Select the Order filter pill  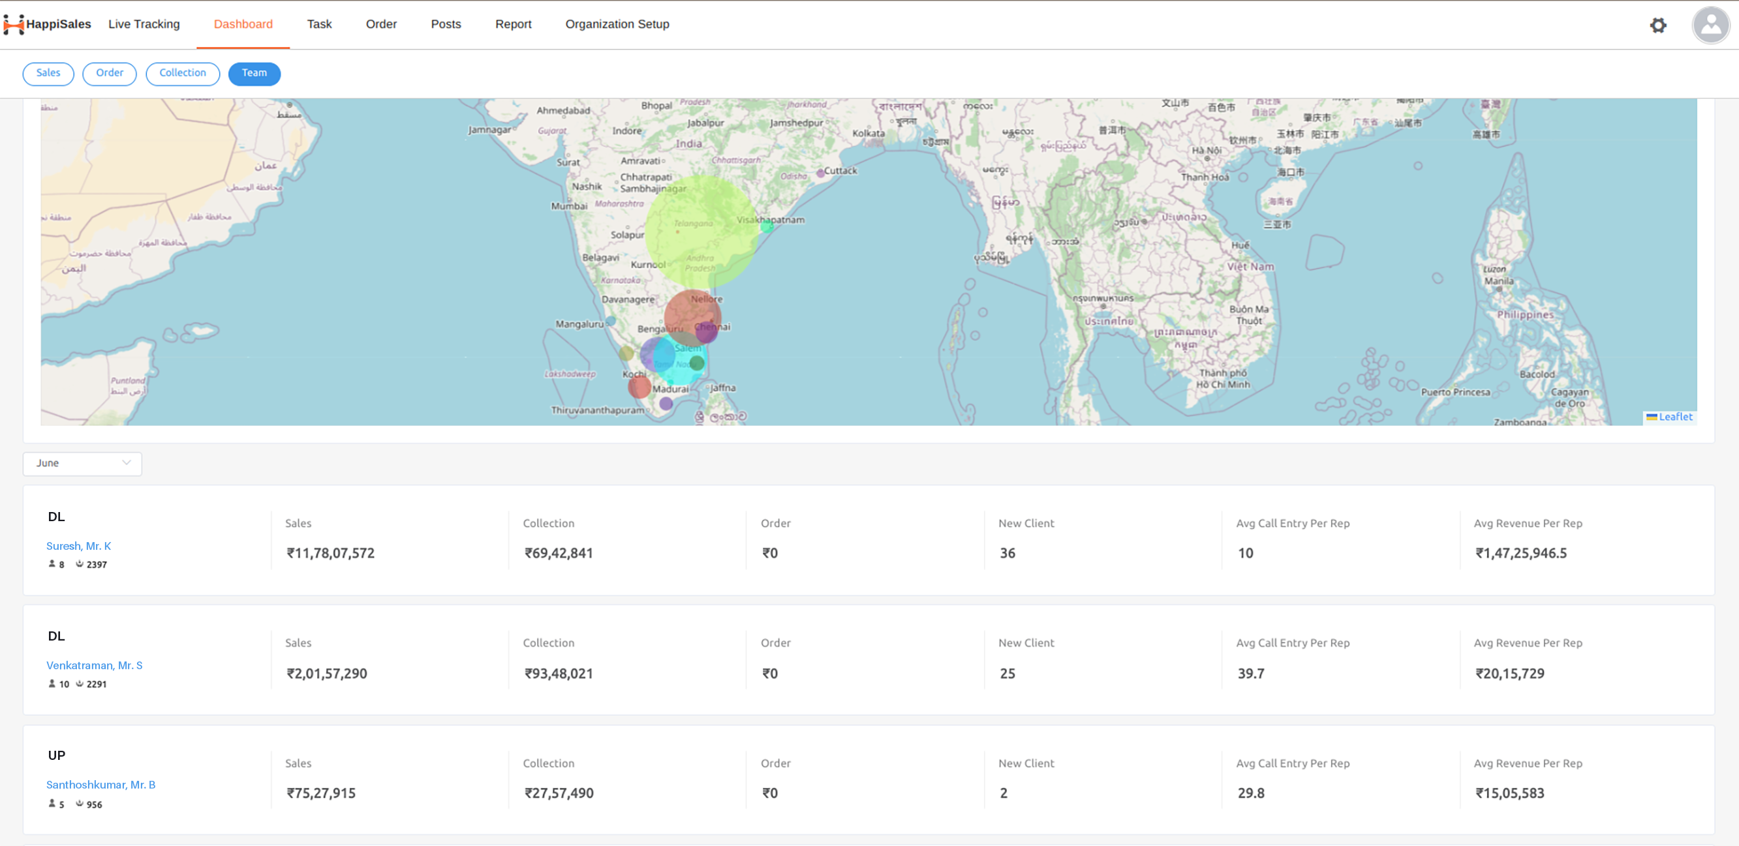[x=110, y=74]
